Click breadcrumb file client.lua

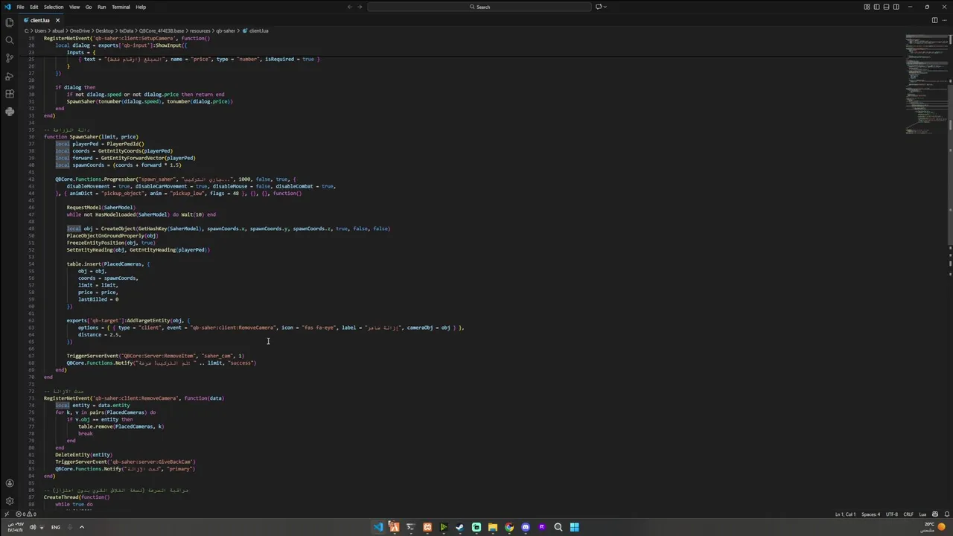coord(258,31)
